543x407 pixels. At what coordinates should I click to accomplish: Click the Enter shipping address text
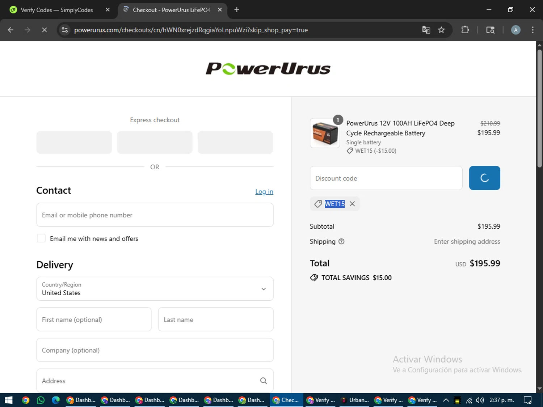(x=467, y=241)
